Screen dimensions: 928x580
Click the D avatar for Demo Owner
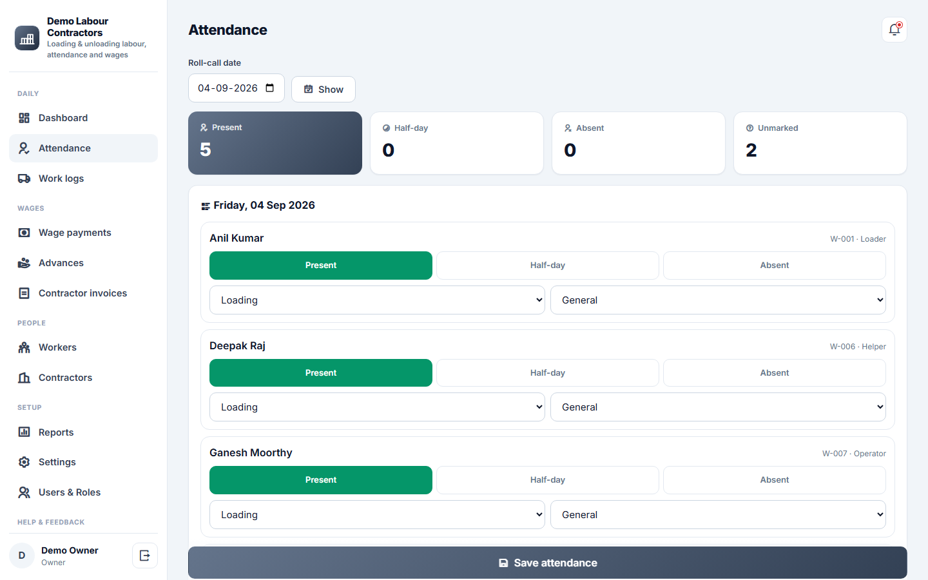[x=22, y=556]
